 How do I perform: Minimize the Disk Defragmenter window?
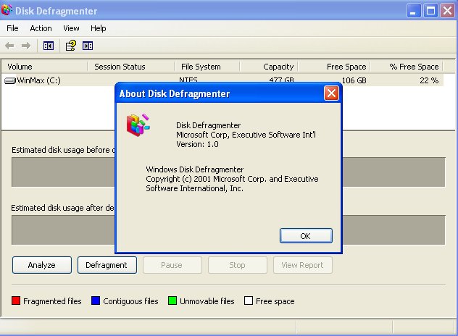click(413, 11)
